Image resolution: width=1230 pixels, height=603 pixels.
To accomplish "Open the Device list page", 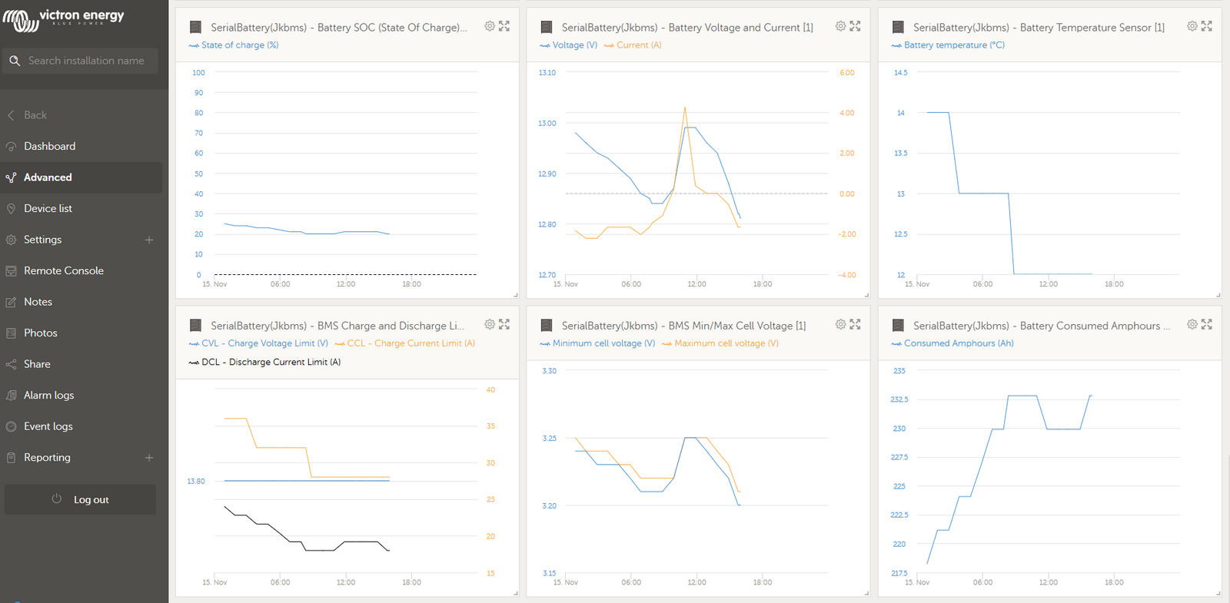I will [48, 208].
